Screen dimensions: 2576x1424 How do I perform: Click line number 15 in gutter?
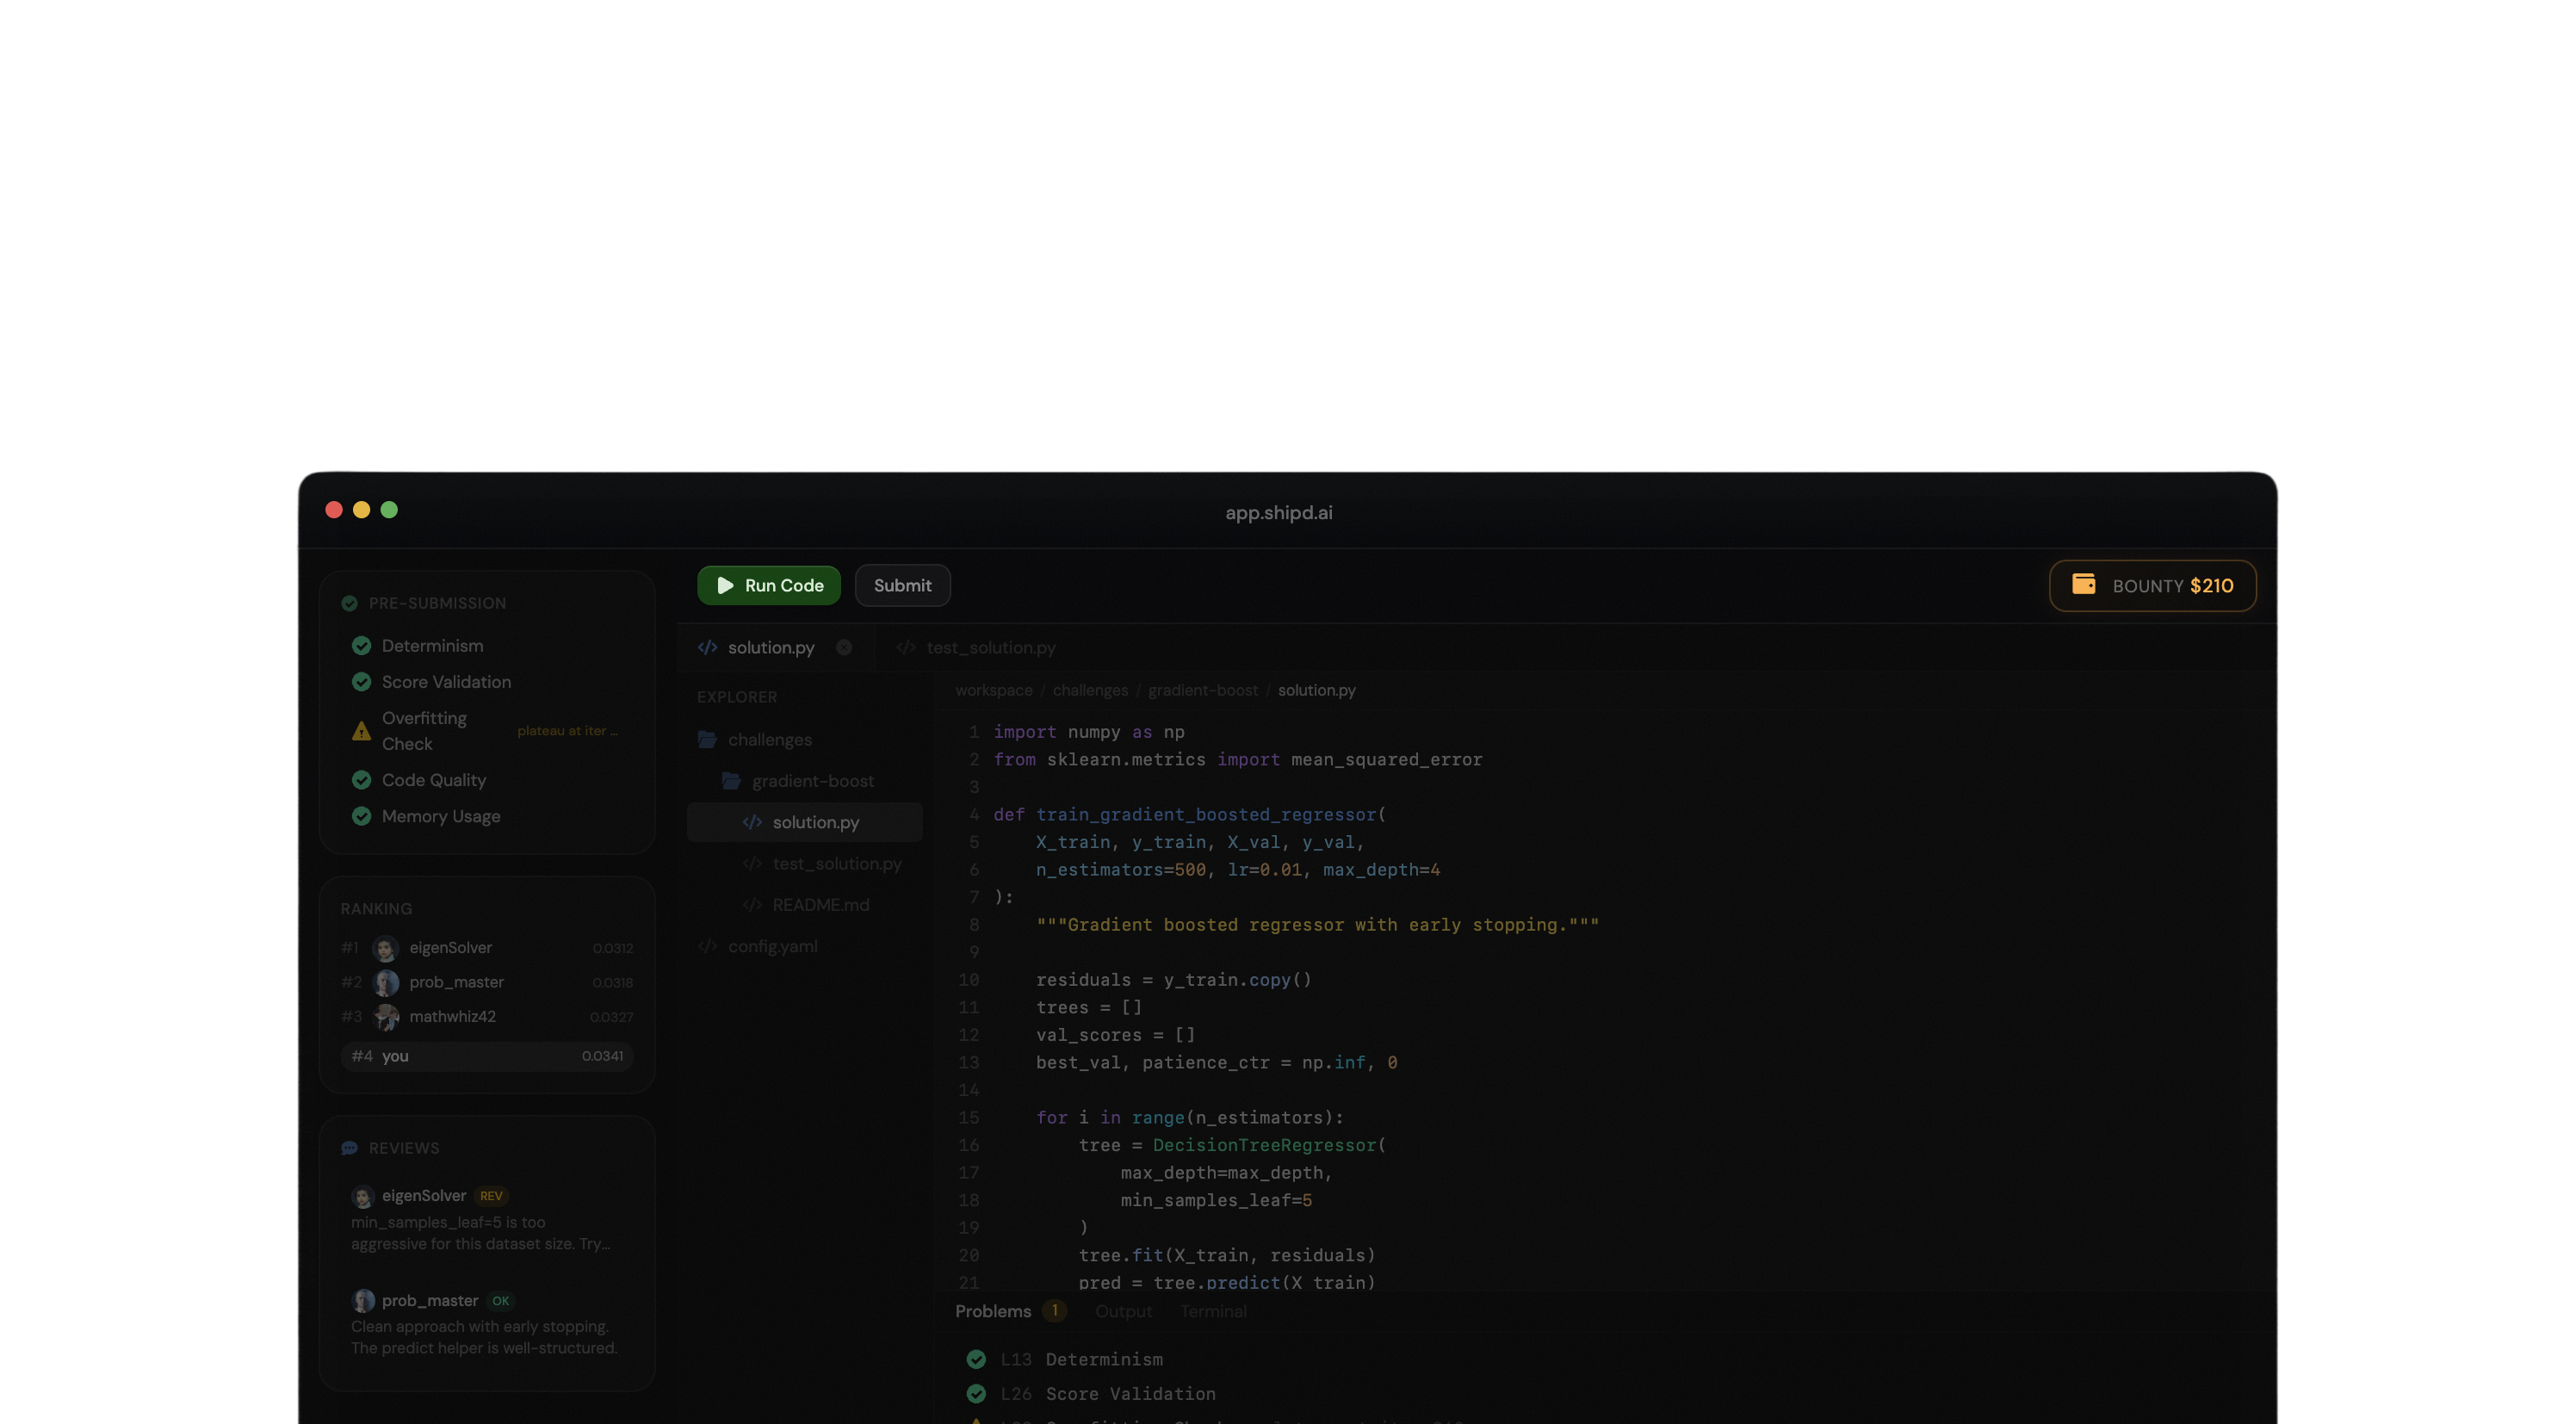968,1117
